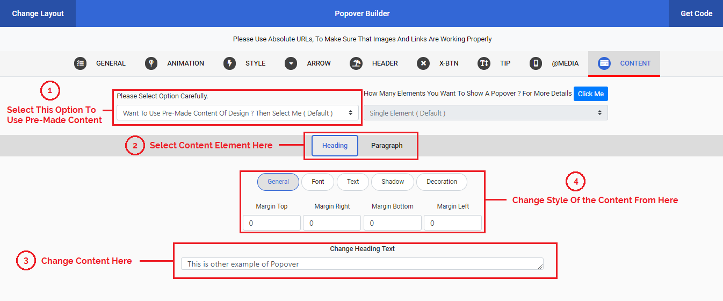Click the General tab checklist icon
This screenshot has height=301, width=723.
81,63
